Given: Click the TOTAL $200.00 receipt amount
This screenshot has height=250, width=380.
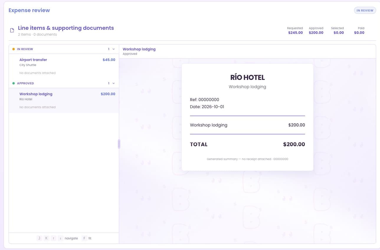Looking at the screenshot, I should tap(294, 144).
